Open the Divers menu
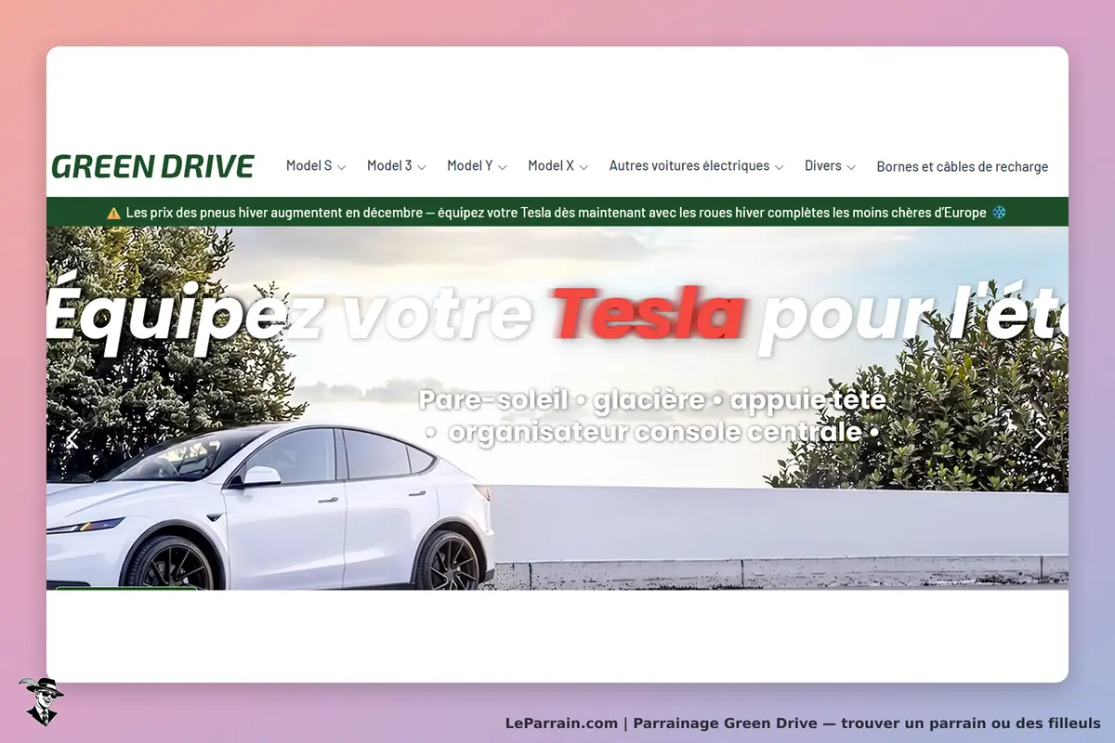Viewport: 1115px width, 743px height. click(x=831, y=166)
